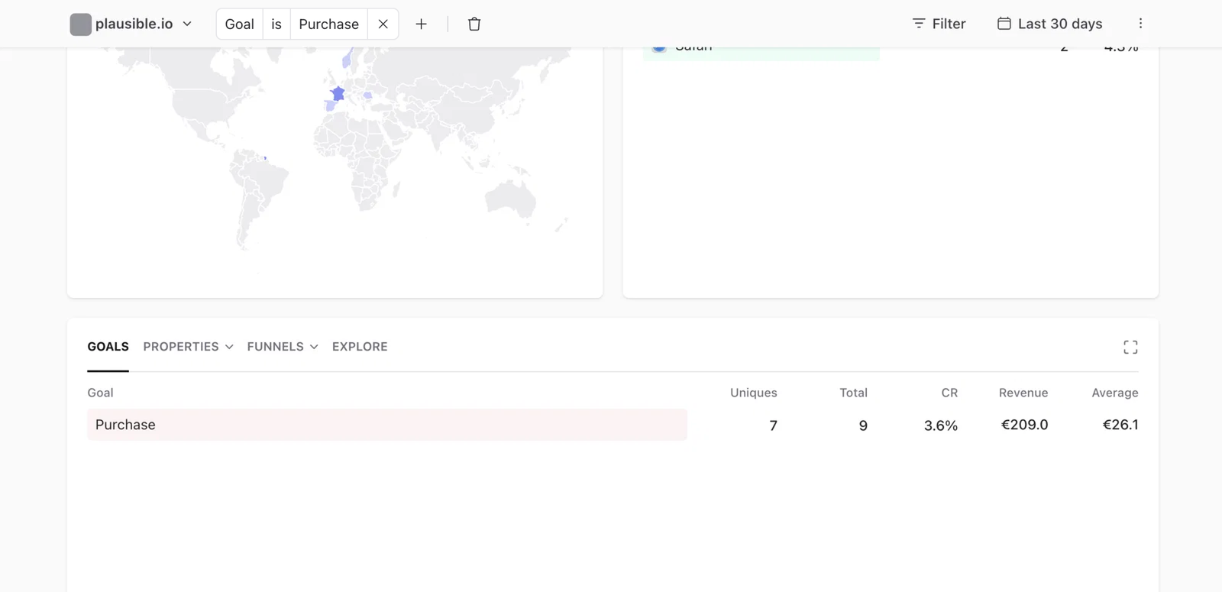Click the filter operator 'is'
The image size is (1222, 592).
tap(276, 24)
